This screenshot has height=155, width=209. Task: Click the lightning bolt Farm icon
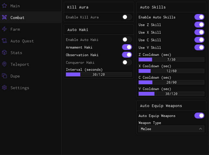[4, 29]
